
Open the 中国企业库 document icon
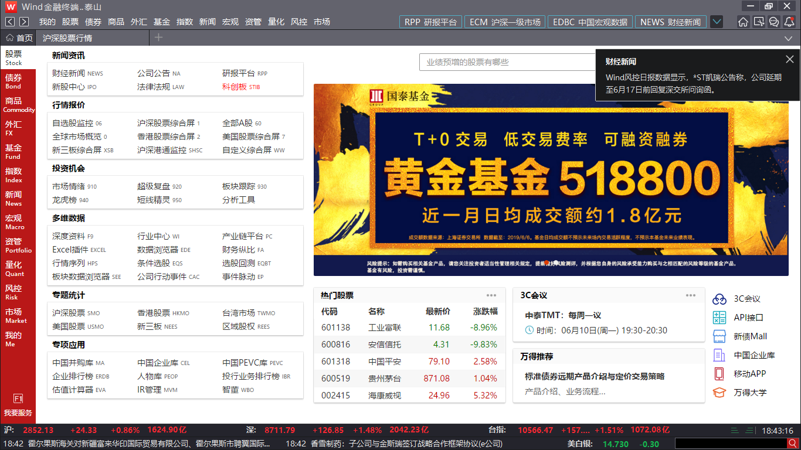(719, 355)
